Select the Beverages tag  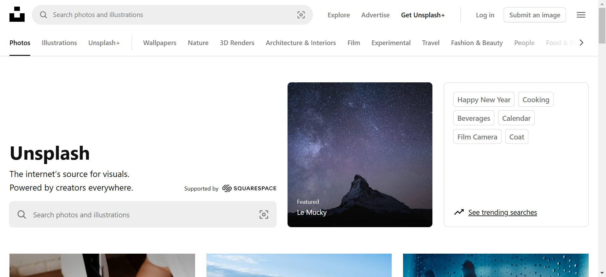click(x=474, y=118)
